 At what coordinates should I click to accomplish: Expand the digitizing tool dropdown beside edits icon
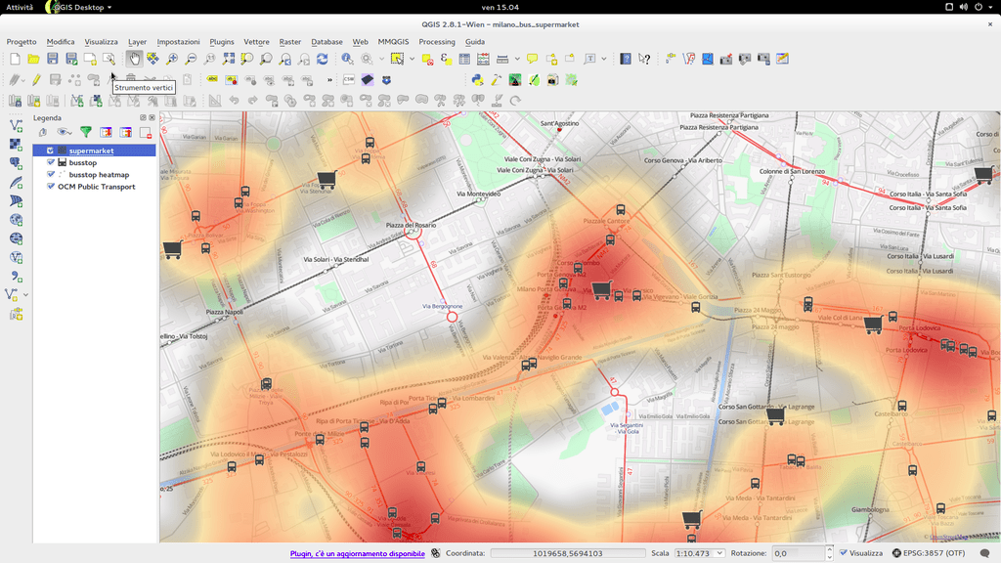pyautogui.click(x=23, y=80)
